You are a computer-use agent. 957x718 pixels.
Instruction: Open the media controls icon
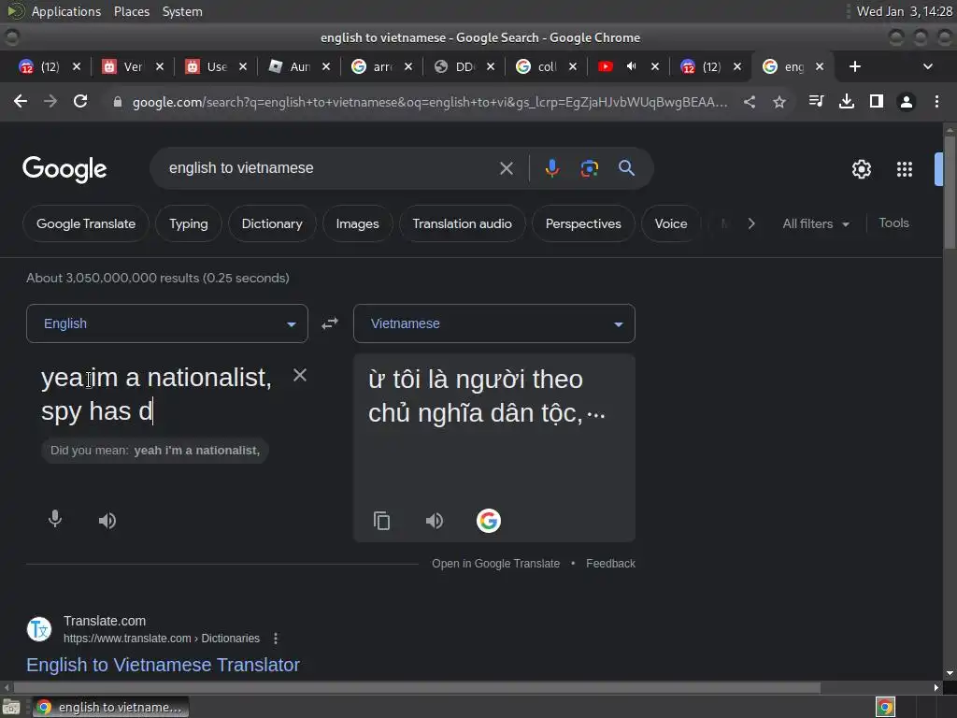coord(816,101)
